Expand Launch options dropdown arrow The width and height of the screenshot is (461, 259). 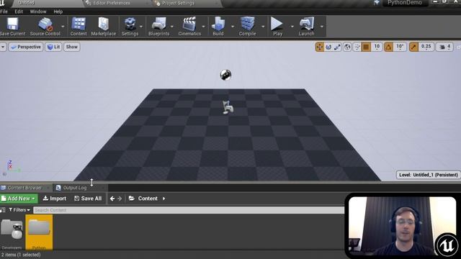[322, 27]
